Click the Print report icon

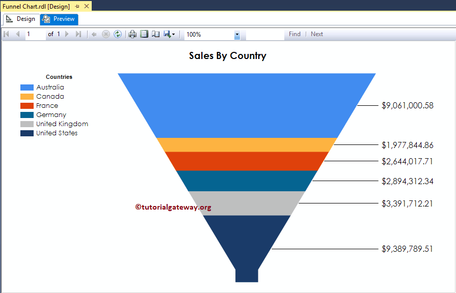tap(132, 34)
